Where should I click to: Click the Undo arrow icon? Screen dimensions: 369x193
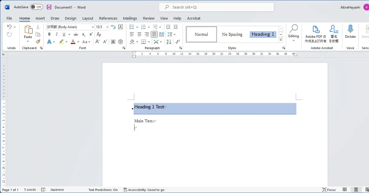(x=9, y=27)
